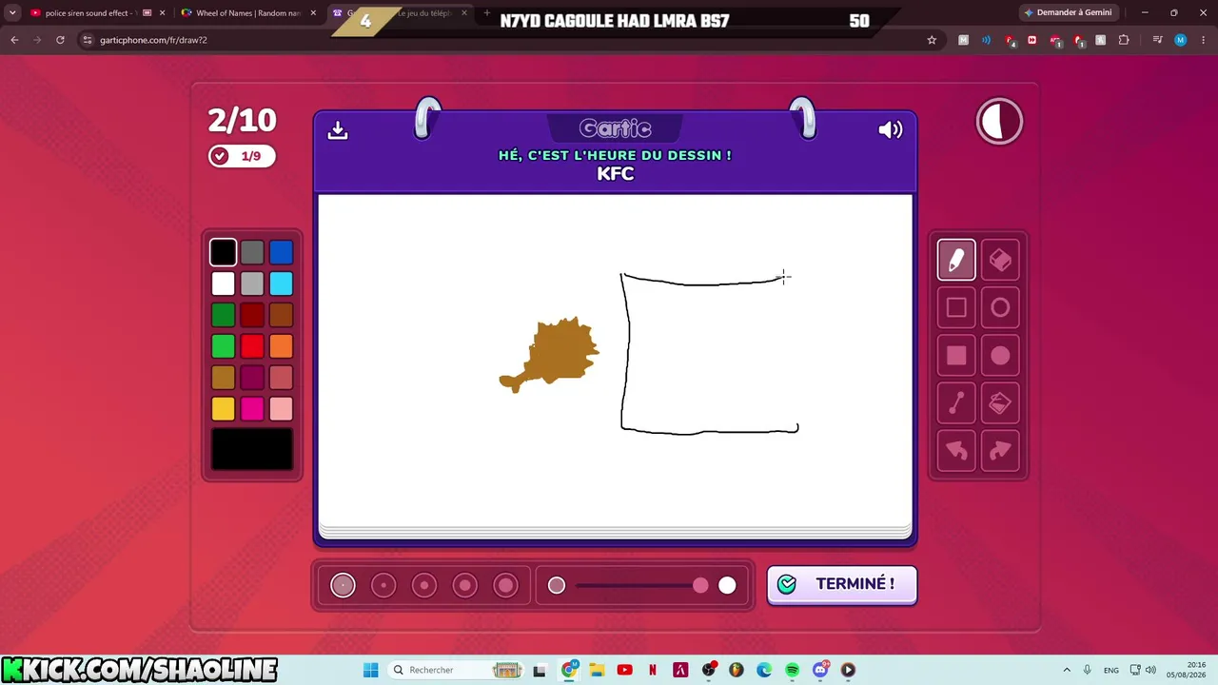Select the fourth brush size
Image resolution: width=1218 pixels, height=685 pixels.
pos(465,586)
